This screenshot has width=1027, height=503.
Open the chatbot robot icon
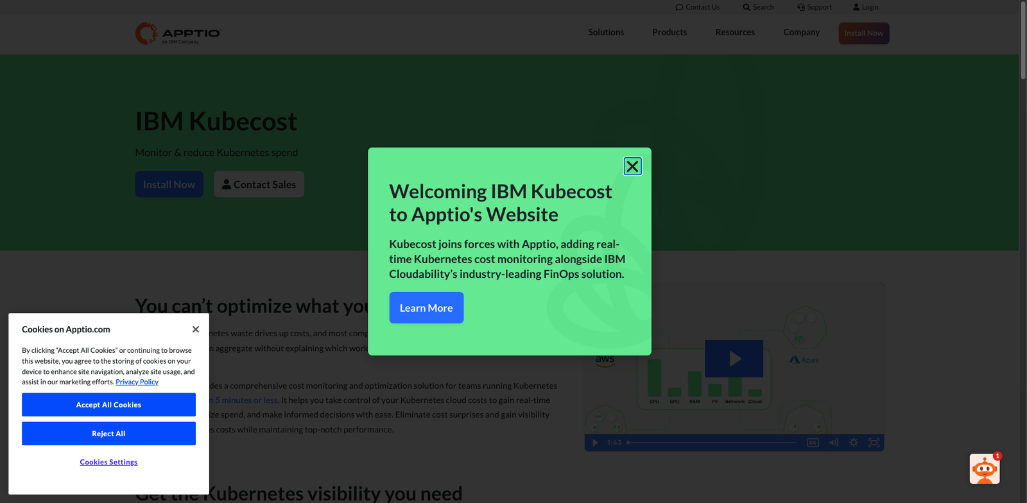985,469
